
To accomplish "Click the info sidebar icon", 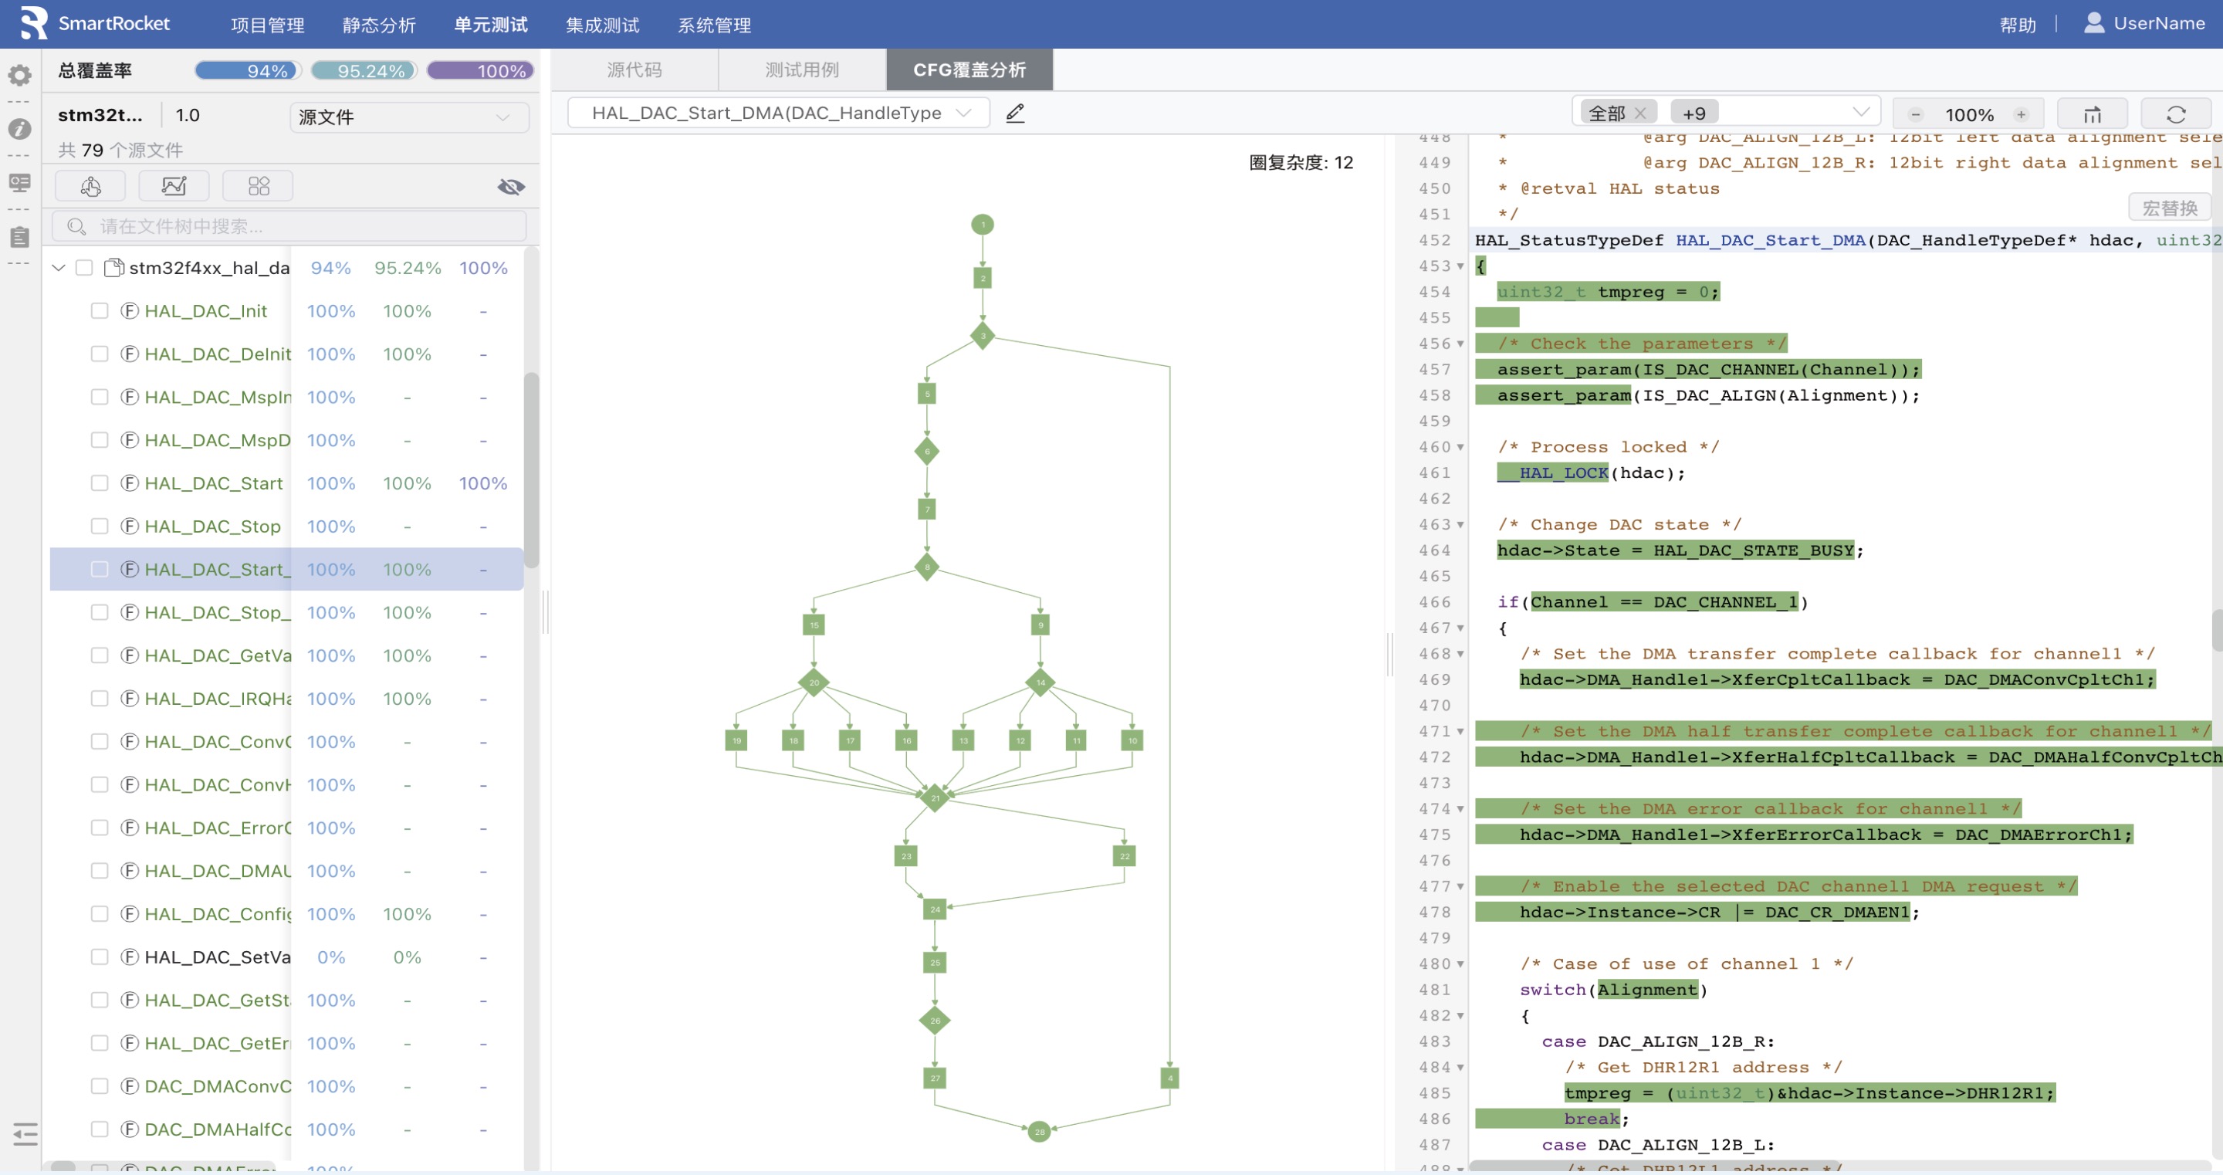I will 20,129.
